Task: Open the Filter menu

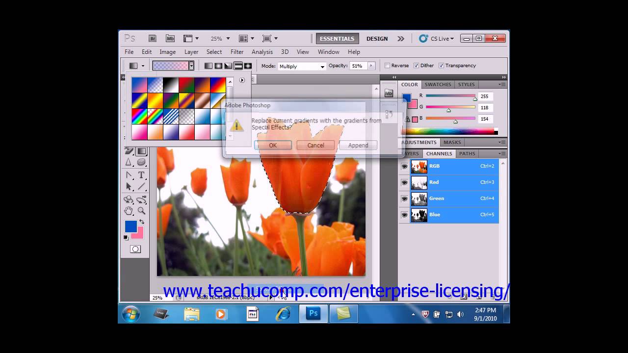Action: [x=237, y=52]
